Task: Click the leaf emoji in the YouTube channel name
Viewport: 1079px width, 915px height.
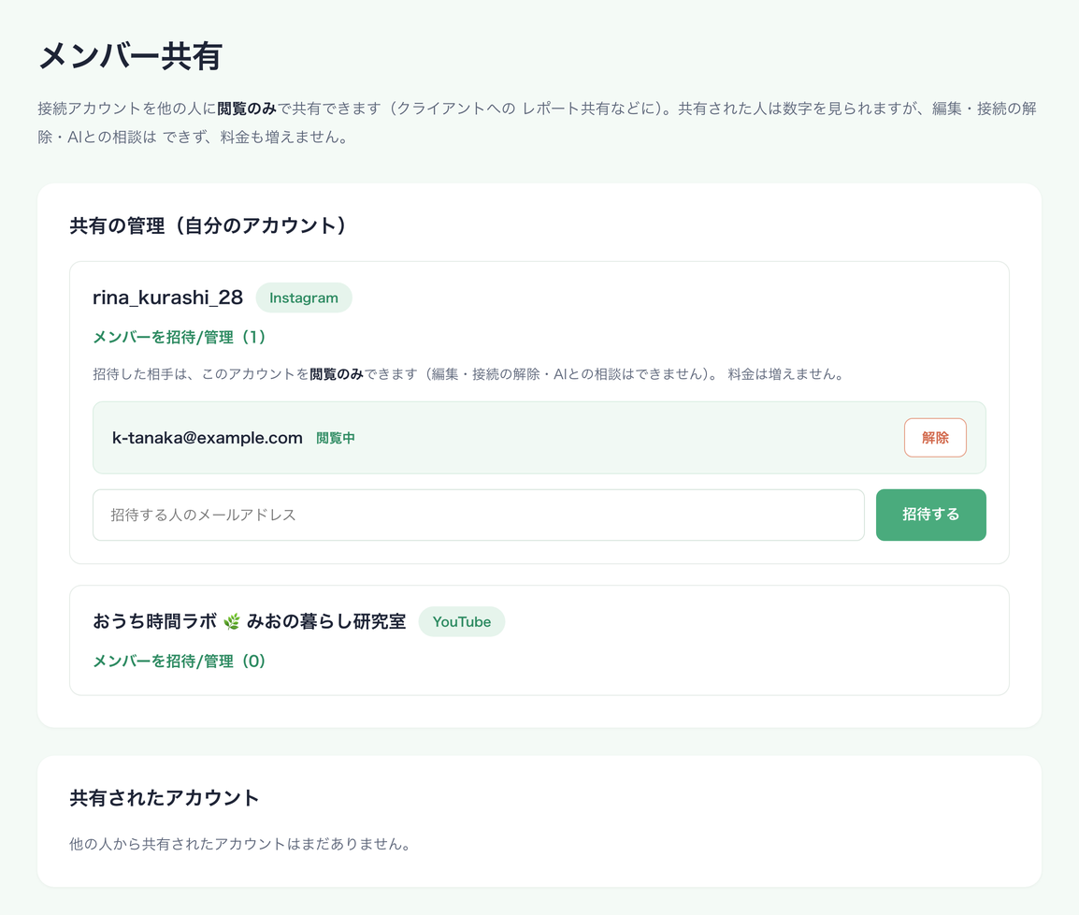Action: pos(232,622)
